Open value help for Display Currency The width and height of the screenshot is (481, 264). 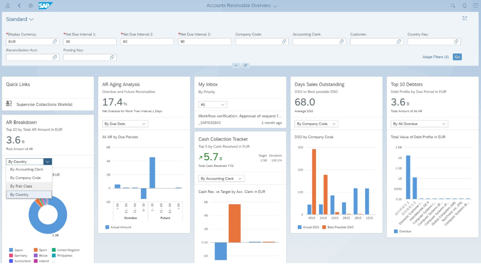pos(55,42)
